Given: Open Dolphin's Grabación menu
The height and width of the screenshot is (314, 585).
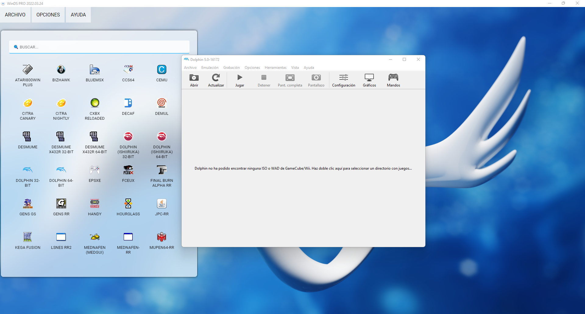Looking at the screenshot, I should 232,68.
